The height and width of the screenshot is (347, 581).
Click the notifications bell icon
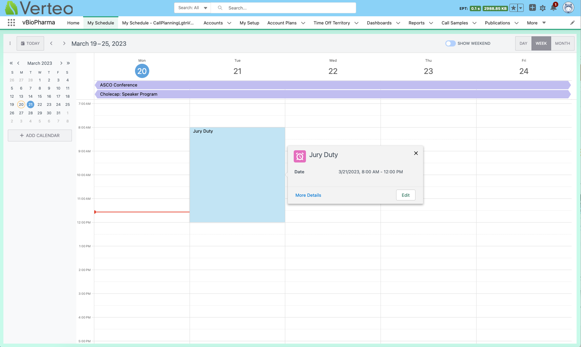(x=554, y=8)
